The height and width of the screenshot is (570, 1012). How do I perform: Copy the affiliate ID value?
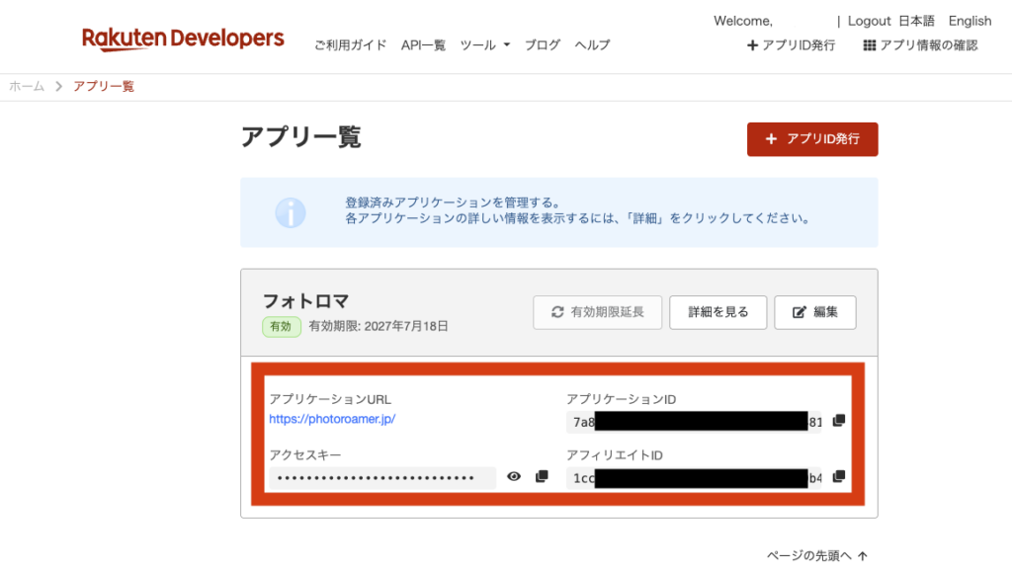click(838, 476)
